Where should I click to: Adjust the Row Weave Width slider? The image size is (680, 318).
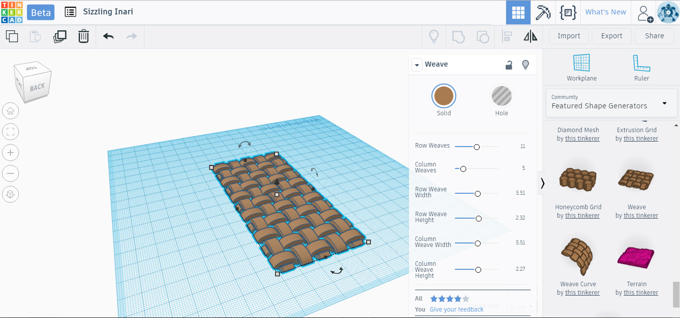tap(477, 194)
